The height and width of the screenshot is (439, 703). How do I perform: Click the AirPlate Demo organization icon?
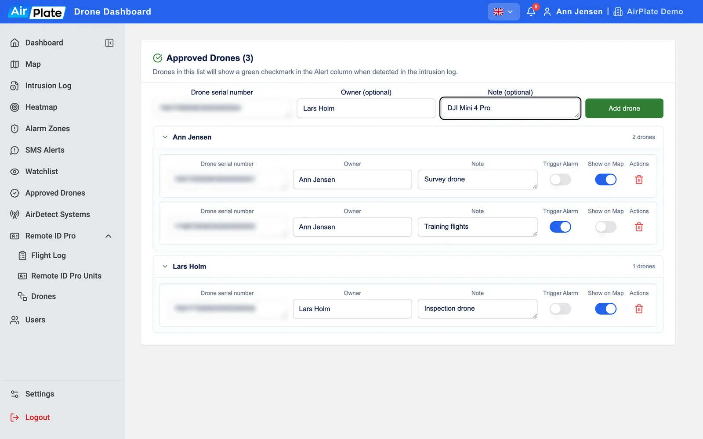618,12
